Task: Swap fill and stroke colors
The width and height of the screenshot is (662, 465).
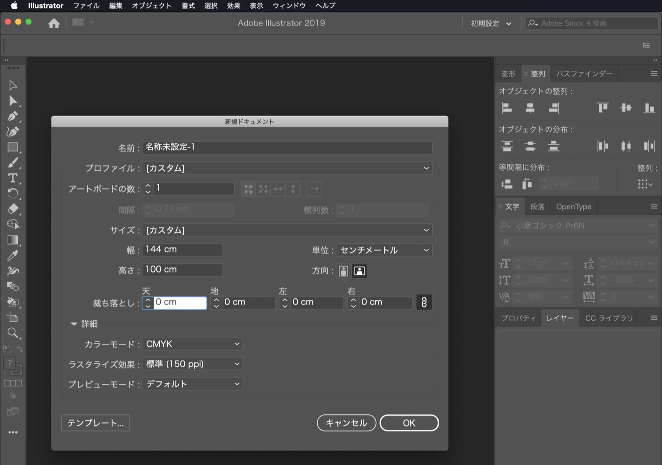Action: [19, 349]
